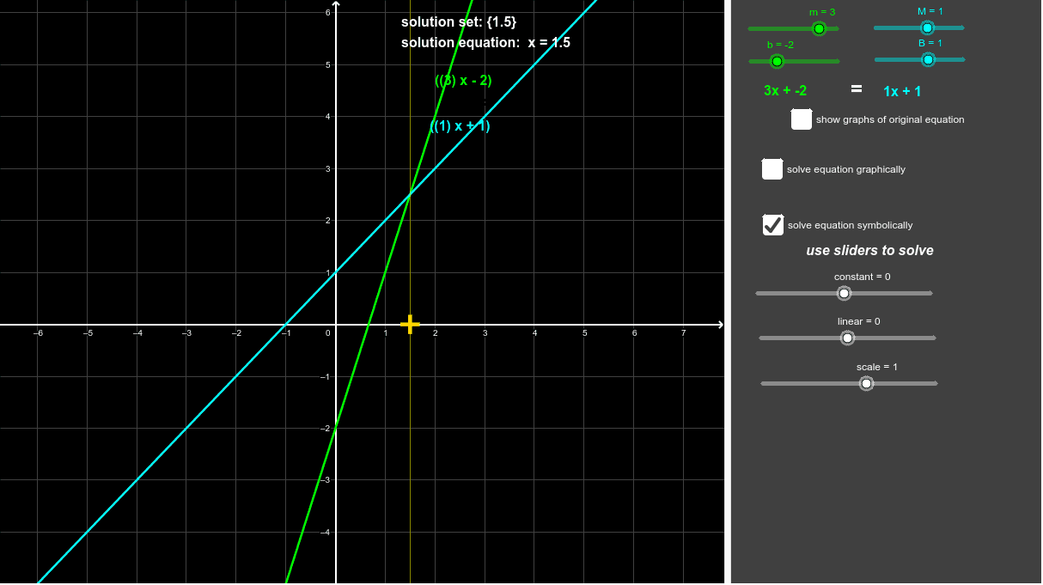Click the cyan B = 1 slider handle
The width and height of the screenshot is (1043, 585).
pyautogui.click(x=928, y=59)
